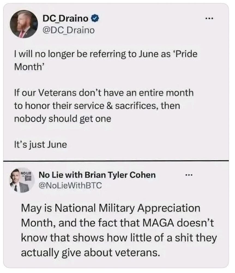
Task: Click 'nobody should get one' in the first tweet
Action: tap(63, 119)
